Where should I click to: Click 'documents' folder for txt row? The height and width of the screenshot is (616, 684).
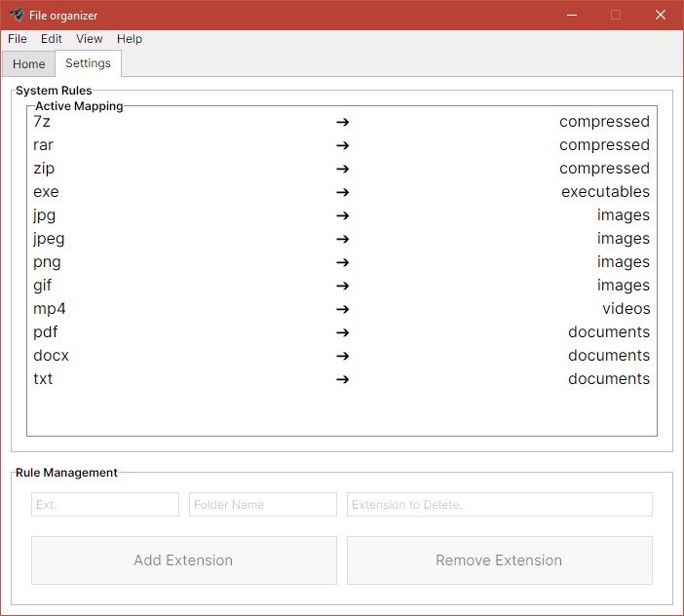(x=609, y=379)
